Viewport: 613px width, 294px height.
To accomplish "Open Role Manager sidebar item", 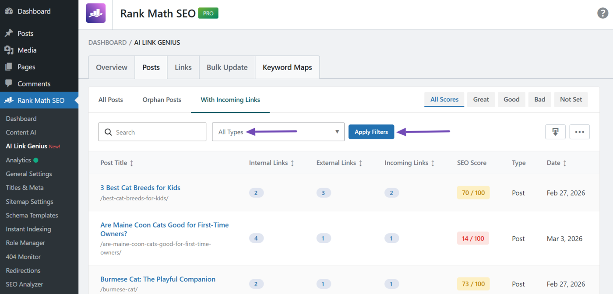I will 25,243.
